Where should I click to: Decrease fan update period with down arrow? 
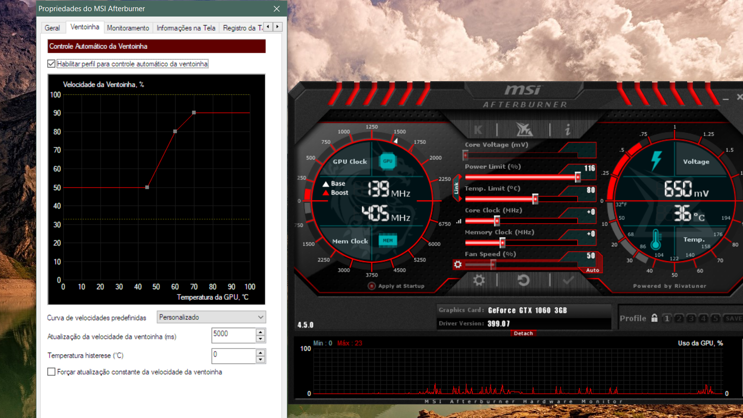[x=261, y=339]
